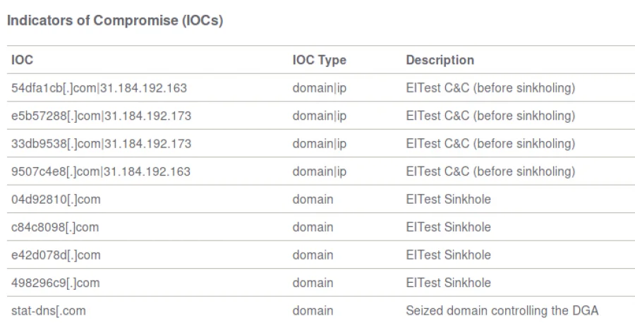This screenshot has width=635, height=335.
Task: Click the Indicators of Compromise (IOCs) heading
Action: 114,20
